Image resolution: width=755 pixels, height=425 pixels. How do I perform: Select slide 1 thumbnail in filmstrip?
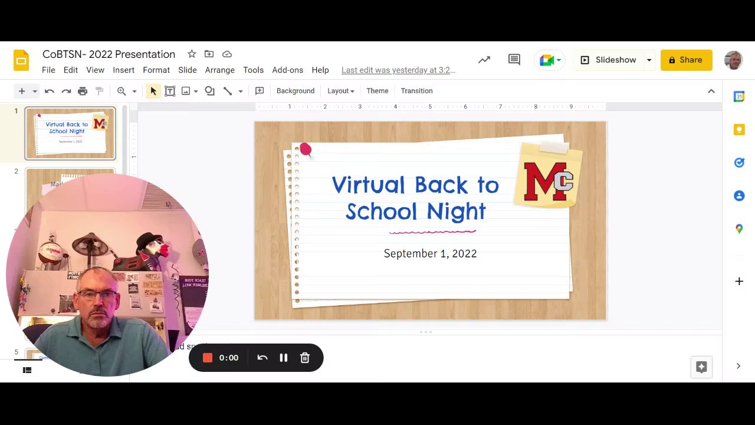(70, 133)
